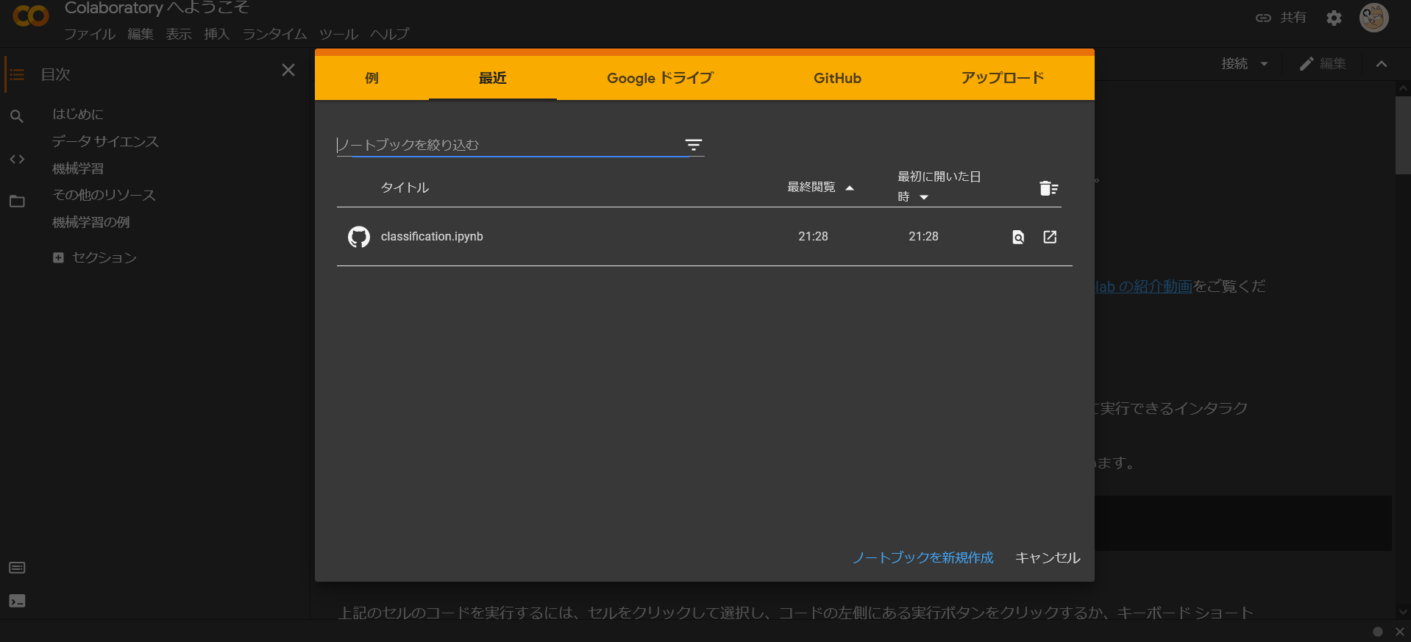1411x642 pixels.
Task: Go to はじめに in contents
Action: tap(78, 114)
